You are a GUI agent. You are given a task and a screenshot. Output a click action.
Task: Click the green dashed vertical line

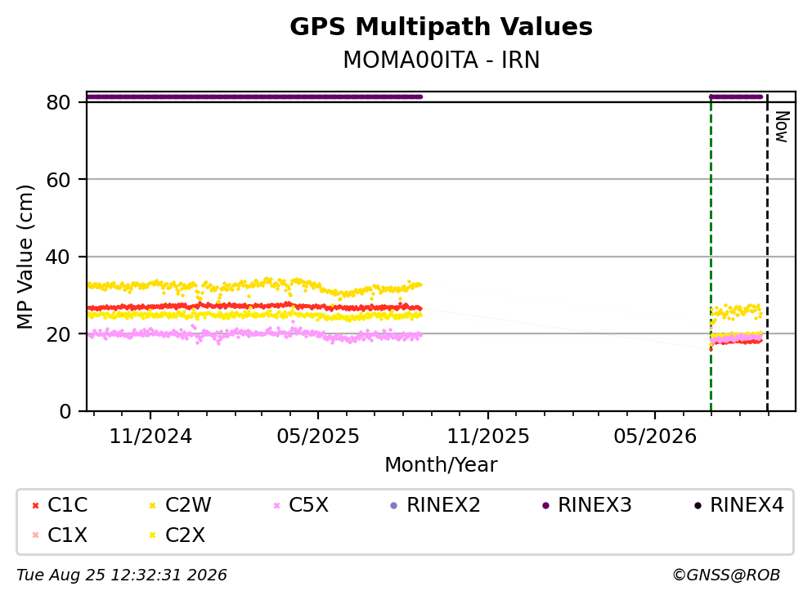(711, 253)
